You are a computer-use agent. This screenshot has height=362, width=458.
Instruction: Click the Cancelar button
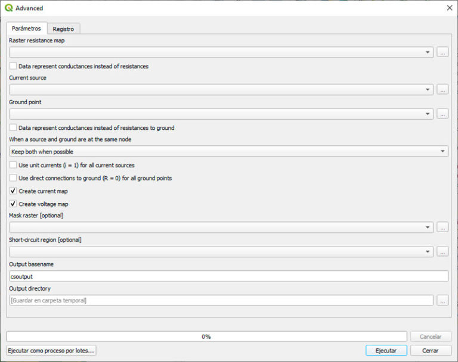[x=431, y=336]
